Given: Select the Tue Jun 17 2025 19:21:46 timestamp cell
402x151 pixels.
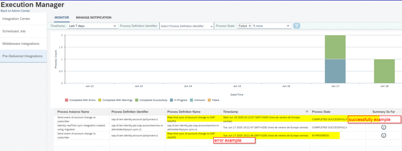Looking at the screenshot, I should tap(266, 135).
